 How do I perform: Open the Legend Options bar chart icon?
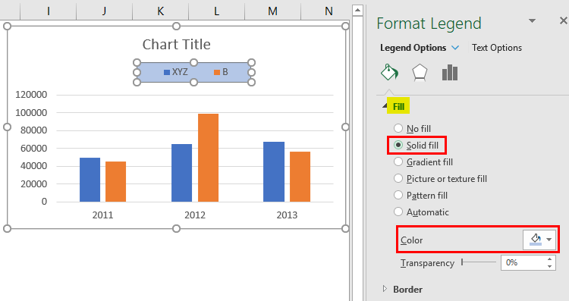click(450, 73)
